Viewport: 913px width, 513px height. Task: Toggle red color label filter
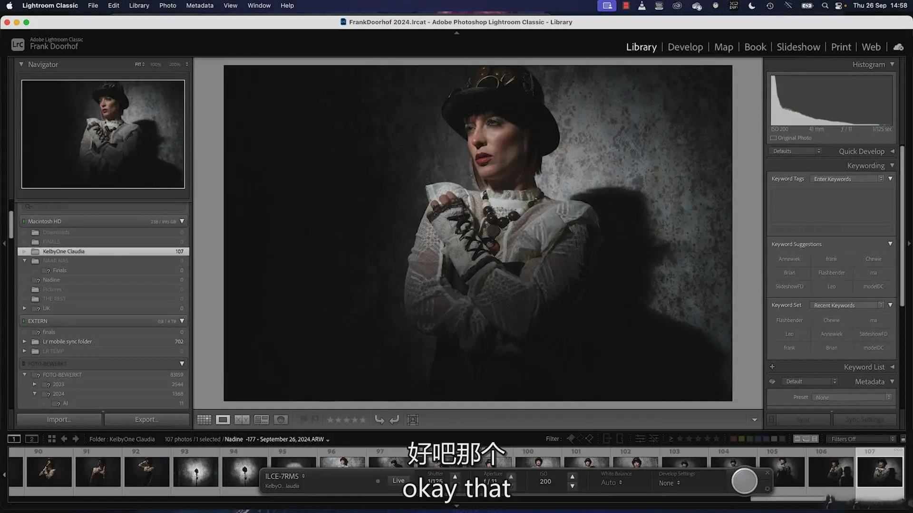pos(733,439)
